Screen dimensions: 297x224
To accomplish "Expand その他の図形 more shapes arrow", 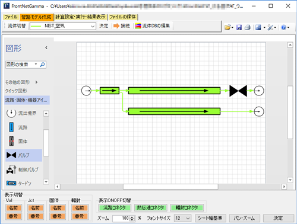I will [36, 82].
